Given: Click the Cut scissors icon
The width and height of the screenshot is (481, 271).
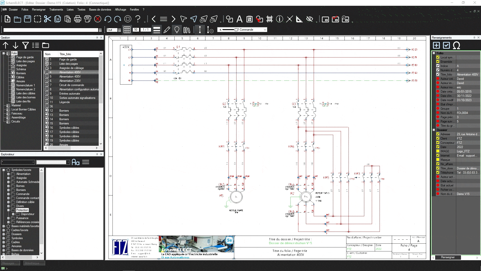Looking at the screenshot, I should click(47, 19).
